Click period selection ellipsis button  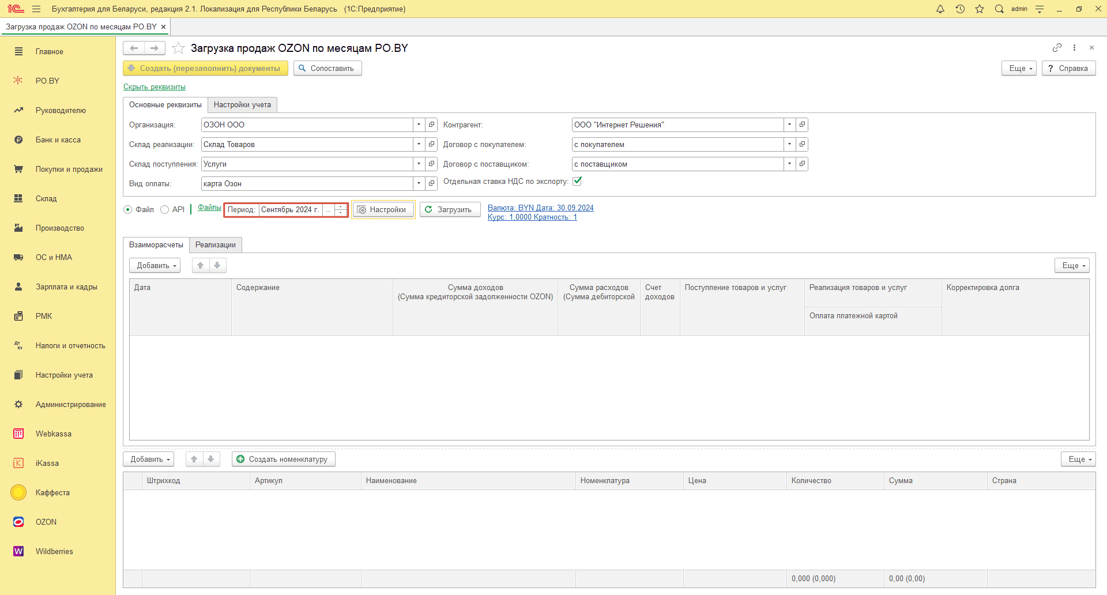click(329, 209)
